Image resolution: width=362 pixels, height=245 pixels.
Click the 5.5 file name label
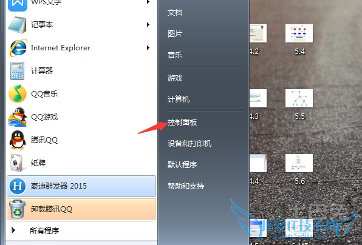(x=299, y=116)
